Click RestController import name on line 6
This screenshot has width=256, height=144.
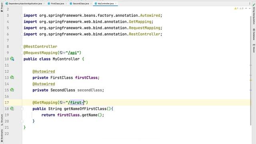144,34
